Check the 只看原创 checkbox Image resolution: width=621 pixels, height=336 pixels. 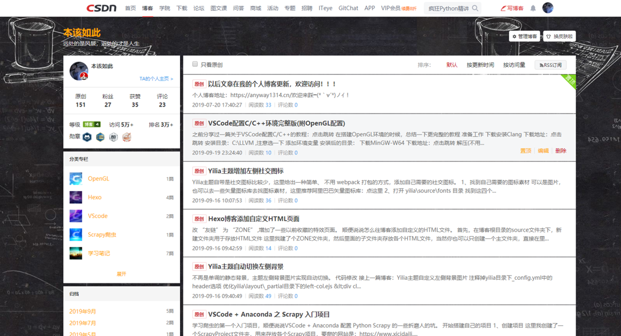[x=195, y=64]
